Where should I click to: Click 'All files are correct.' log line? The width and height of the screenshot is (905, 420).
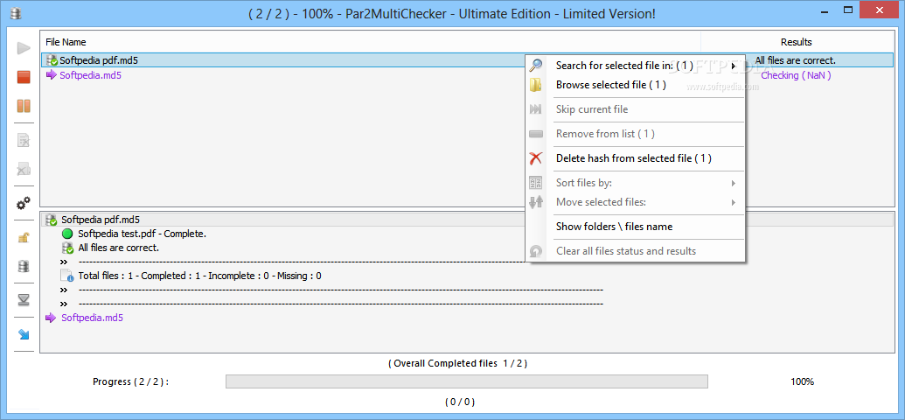118,248
